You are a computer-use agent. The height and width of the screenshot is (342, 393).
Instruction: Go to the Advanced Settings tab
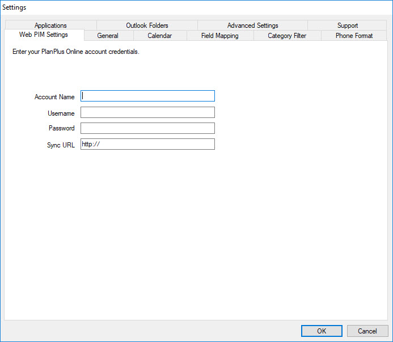pyautogui.click(x=252, y=26)
